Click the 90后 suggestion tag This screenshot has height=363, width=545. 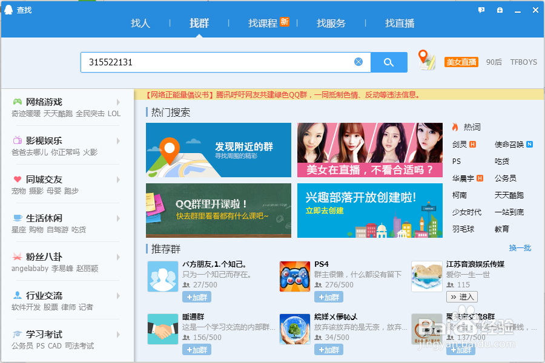(494, 62)
